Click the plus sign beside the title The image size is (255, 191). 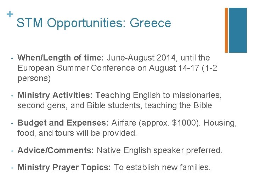[x=10, y=14]
